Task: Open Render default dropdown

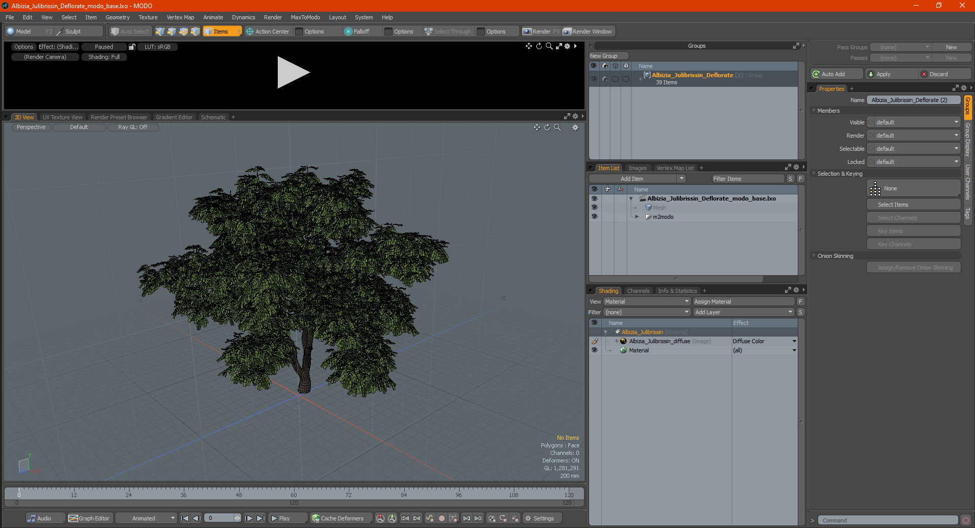Action: coord(917,136)
